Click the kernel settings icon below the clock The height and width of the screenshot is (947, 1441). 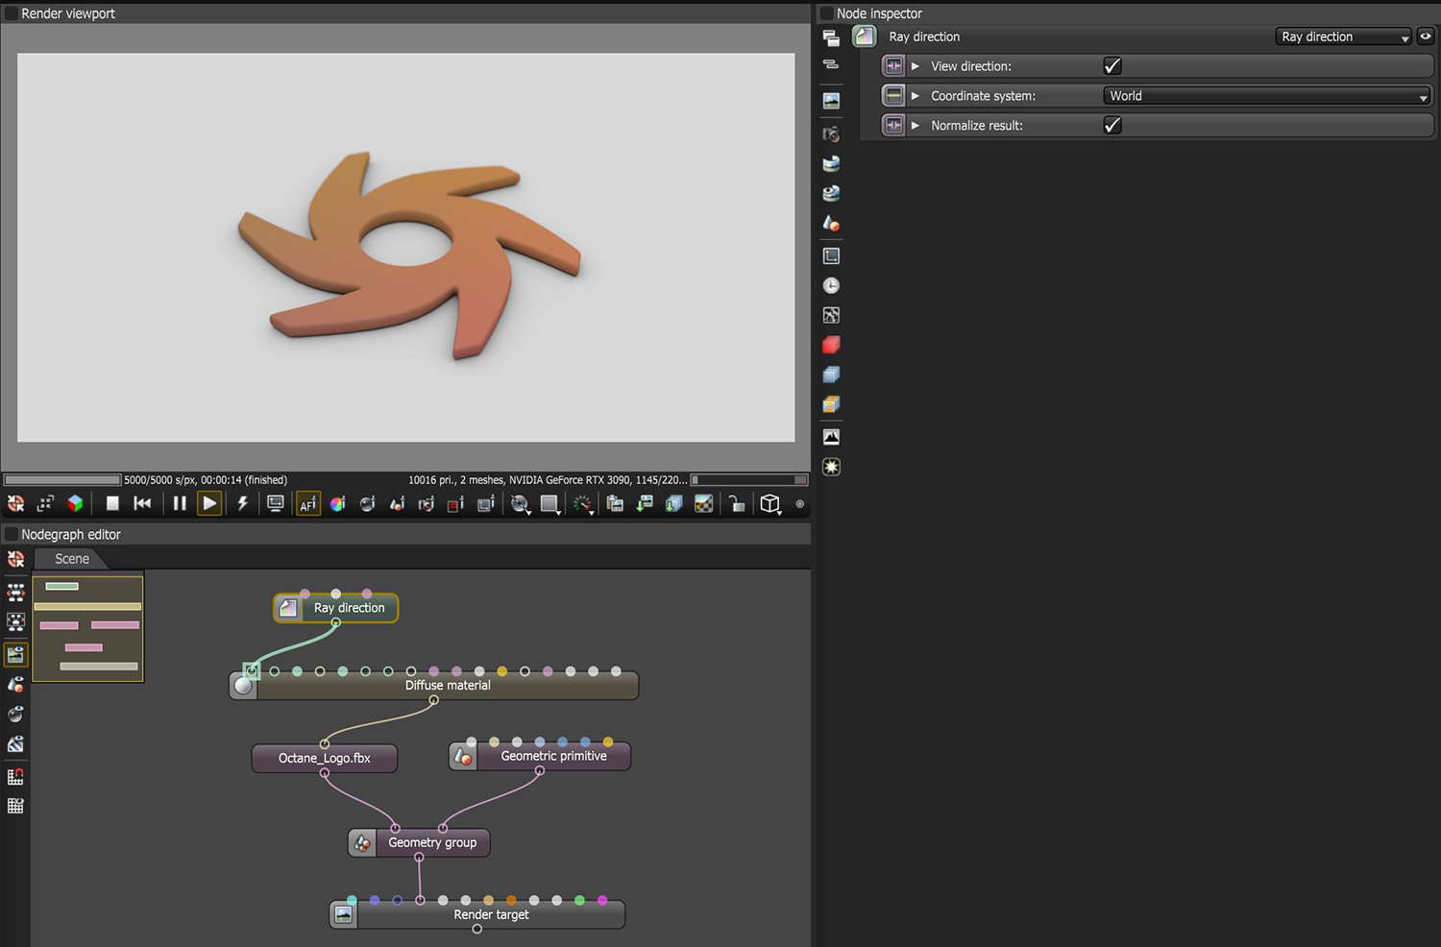click(x=831, y=315)
